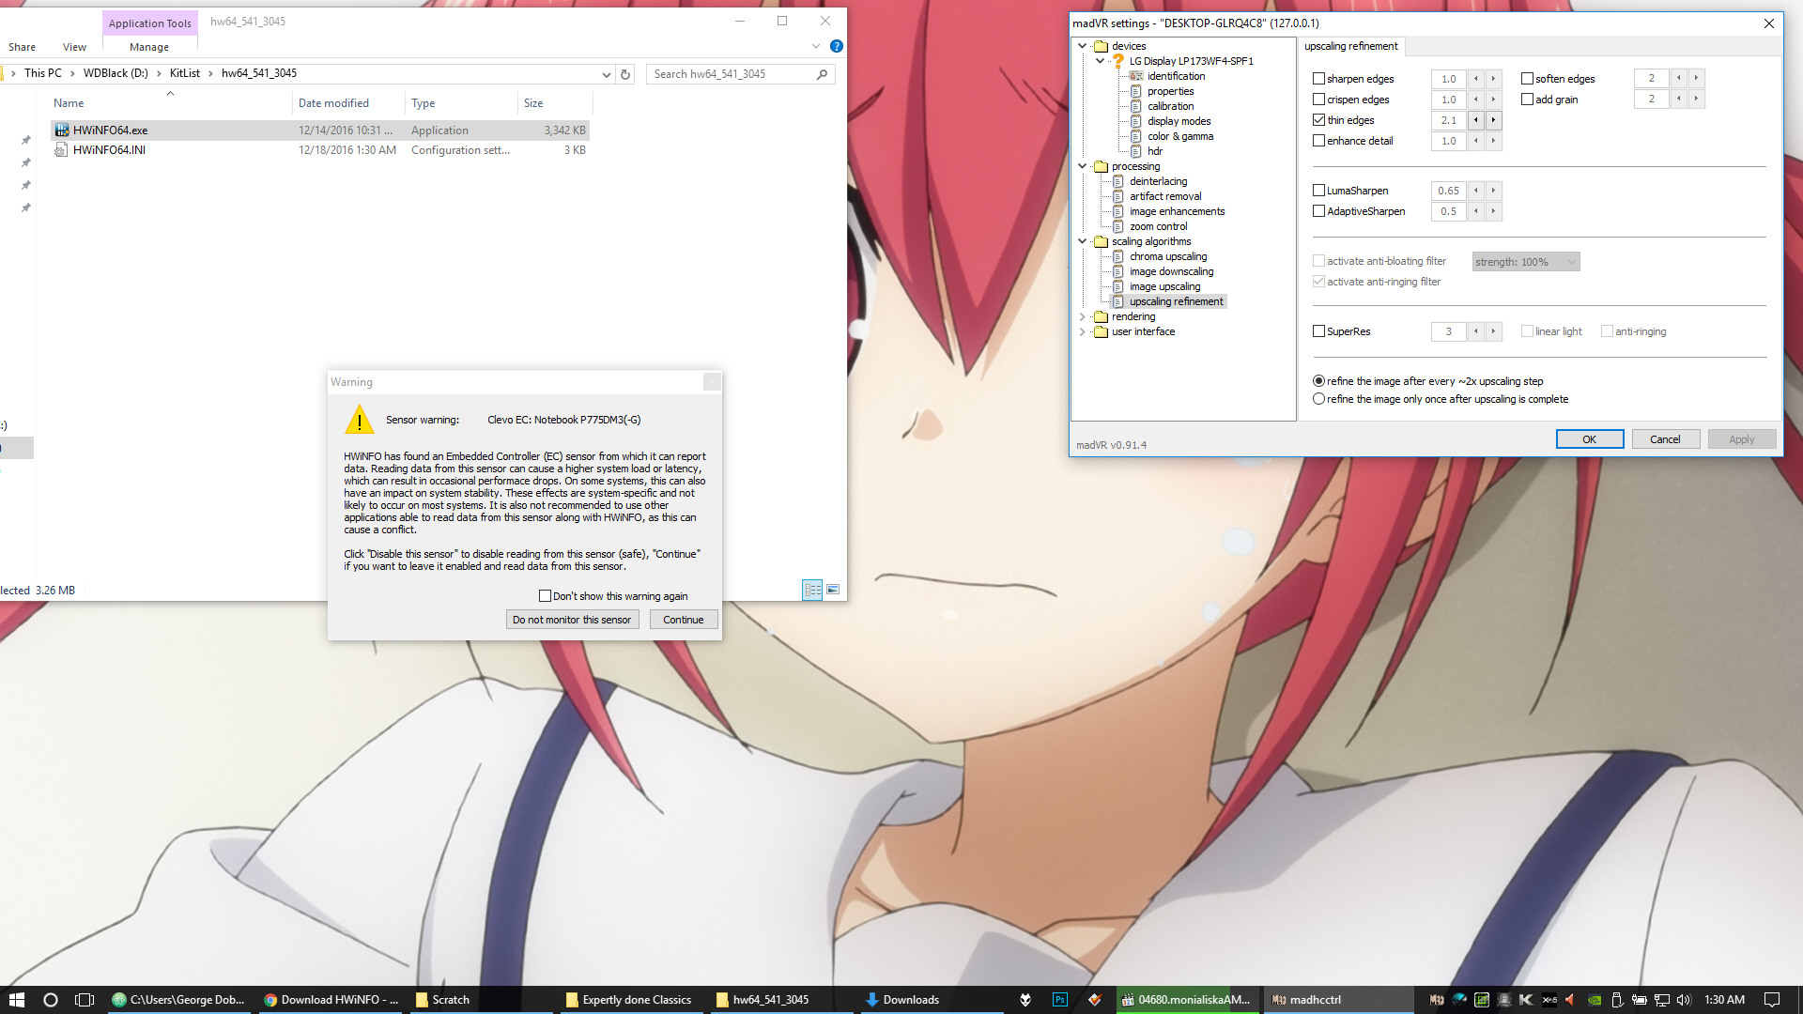
Task: Collapse processing tree node
Action: point(1083,166)
